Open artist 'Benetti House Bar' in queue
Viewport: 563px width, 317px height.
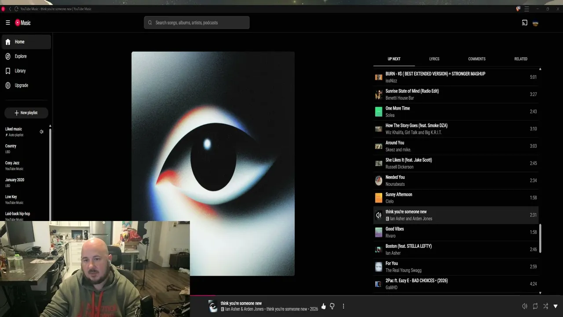tap(400, 98)
